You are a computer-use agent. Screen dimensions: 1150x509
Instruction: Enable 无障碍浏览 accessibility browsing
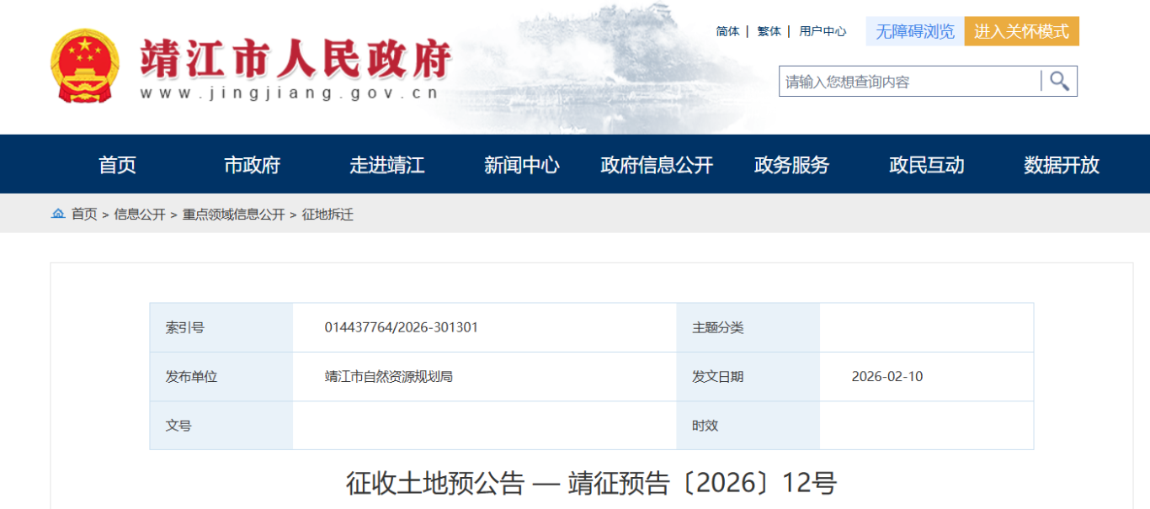pyautogui.click(x=914, y=31)
